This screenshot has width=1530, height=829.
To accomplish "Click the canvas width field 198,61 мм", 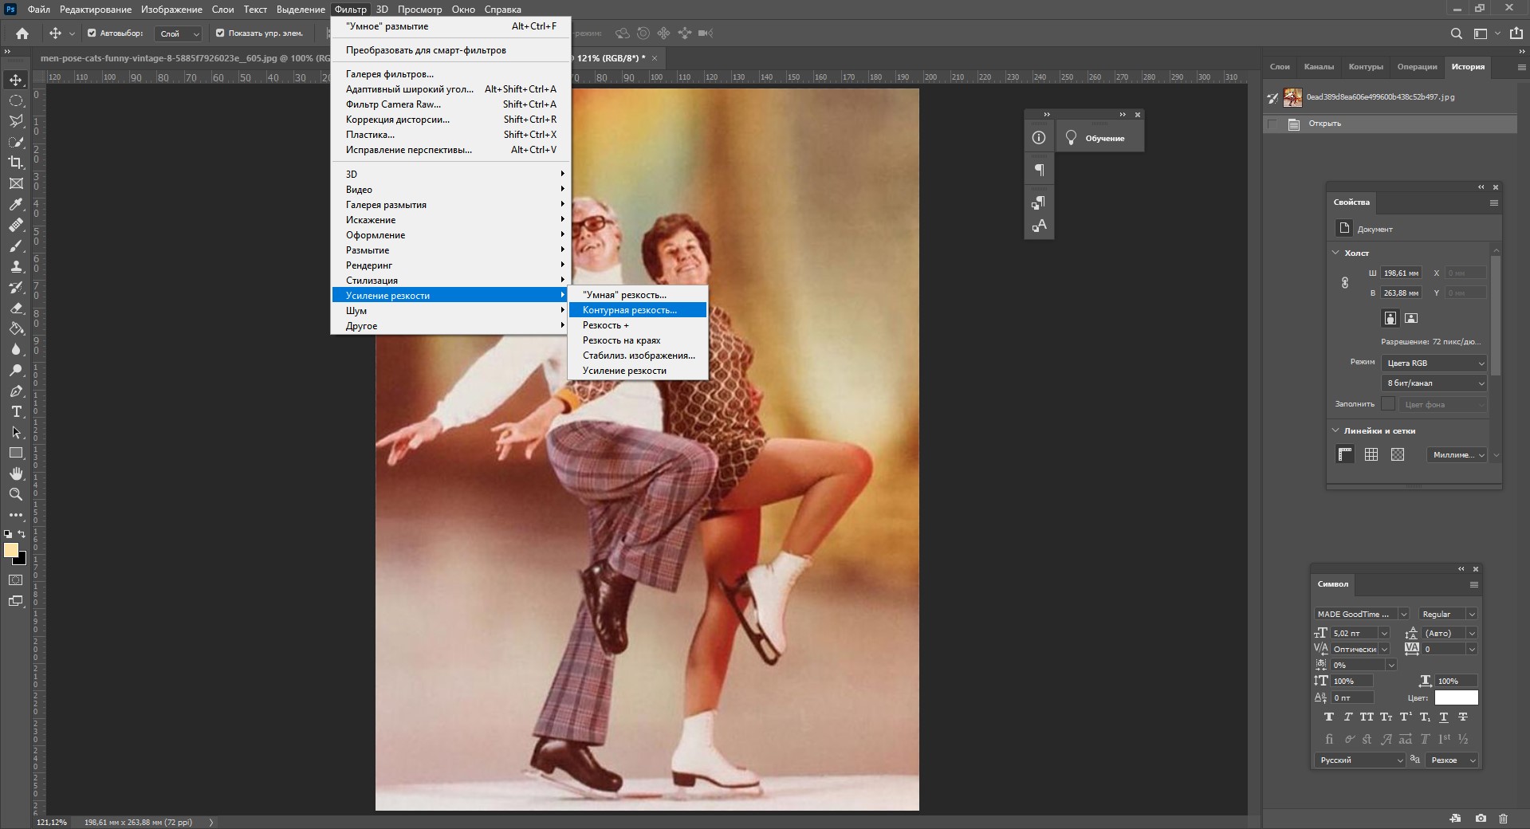I will coord(1401,273).
